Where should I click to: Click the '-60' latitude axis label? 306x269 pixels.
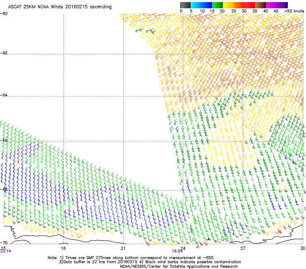coord(4,14)
